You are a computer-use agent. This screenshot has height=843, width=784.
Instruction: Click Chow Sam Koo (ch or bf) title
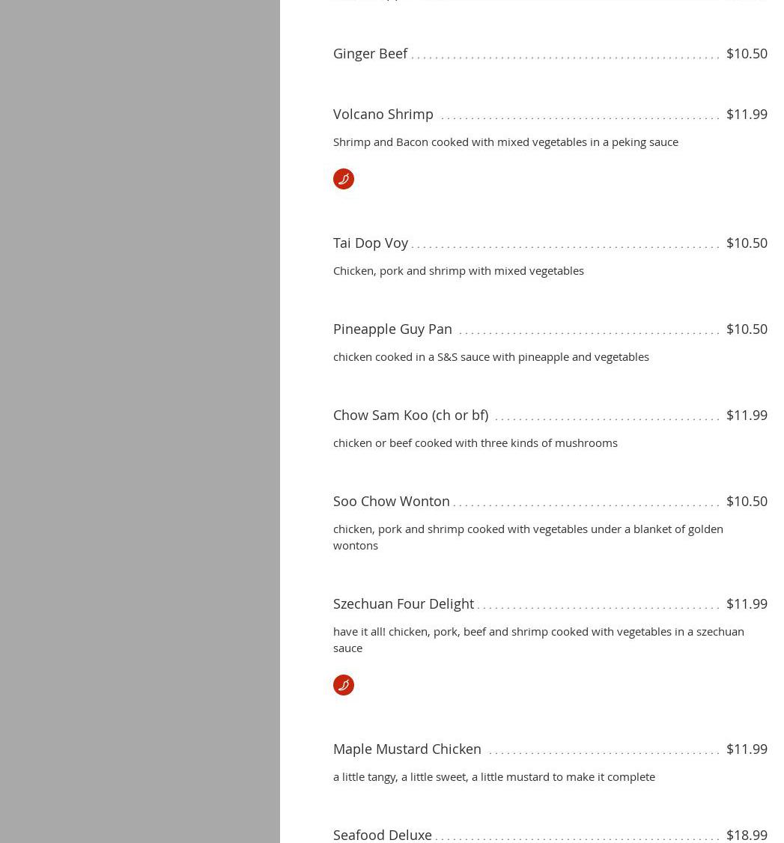coord(410,415)
